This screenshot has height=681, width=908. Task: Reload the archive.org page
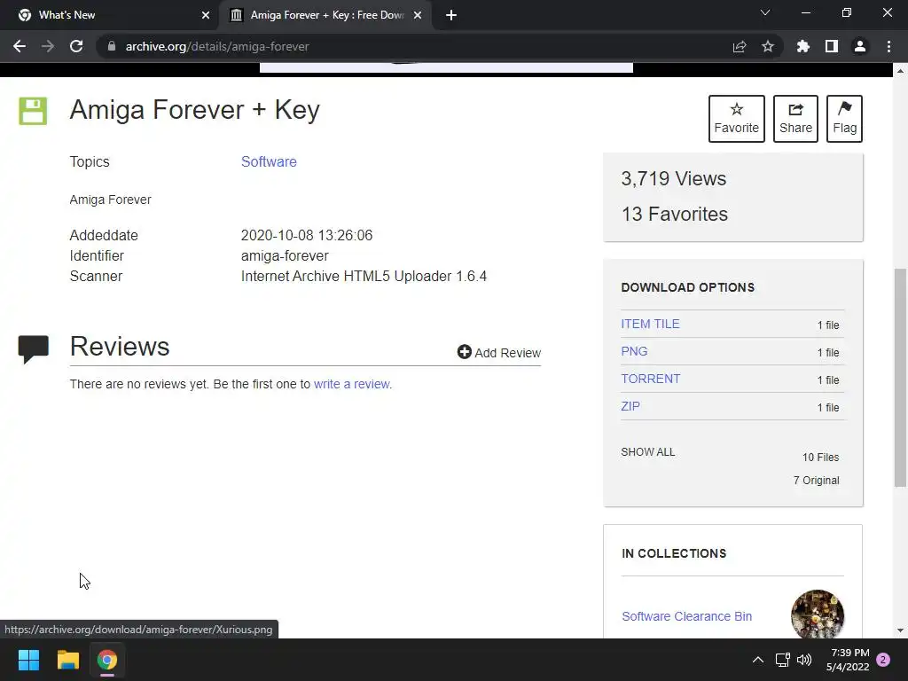coord(76,46)
